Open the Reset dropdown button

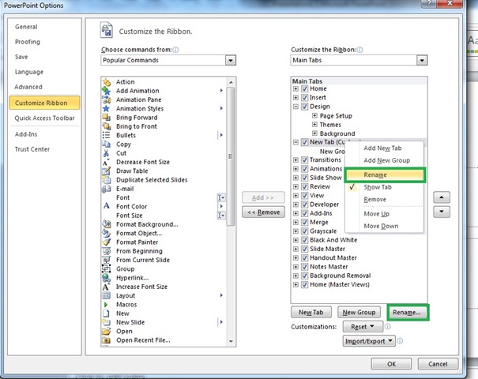(363, 327)
